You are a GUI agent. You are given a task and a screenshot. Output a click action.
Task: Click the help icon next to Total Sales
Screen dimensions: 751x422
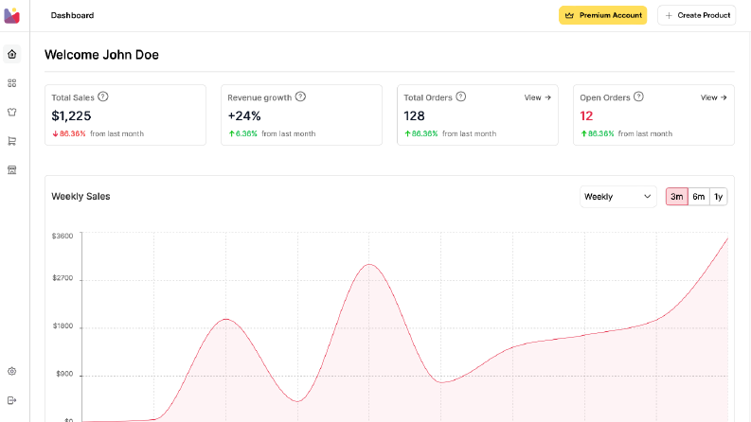pos(103,97)
